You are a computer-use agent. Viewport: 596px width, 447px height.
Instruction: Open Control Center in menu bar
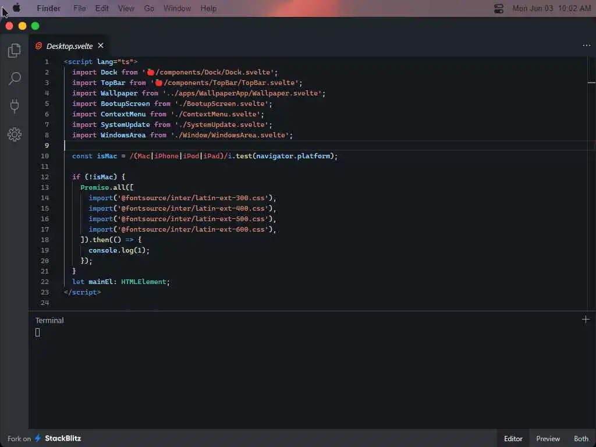click(498, 8)
